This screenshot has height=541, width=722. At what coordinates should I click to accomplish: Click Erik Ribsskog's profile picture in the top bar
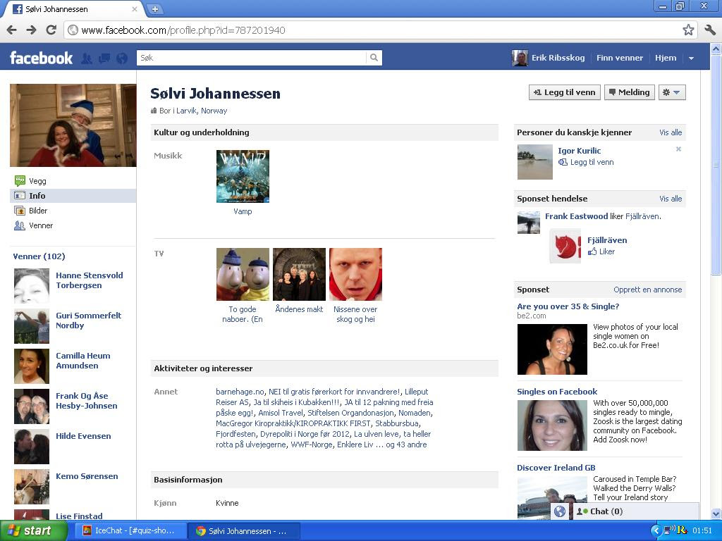coord(520,58)
